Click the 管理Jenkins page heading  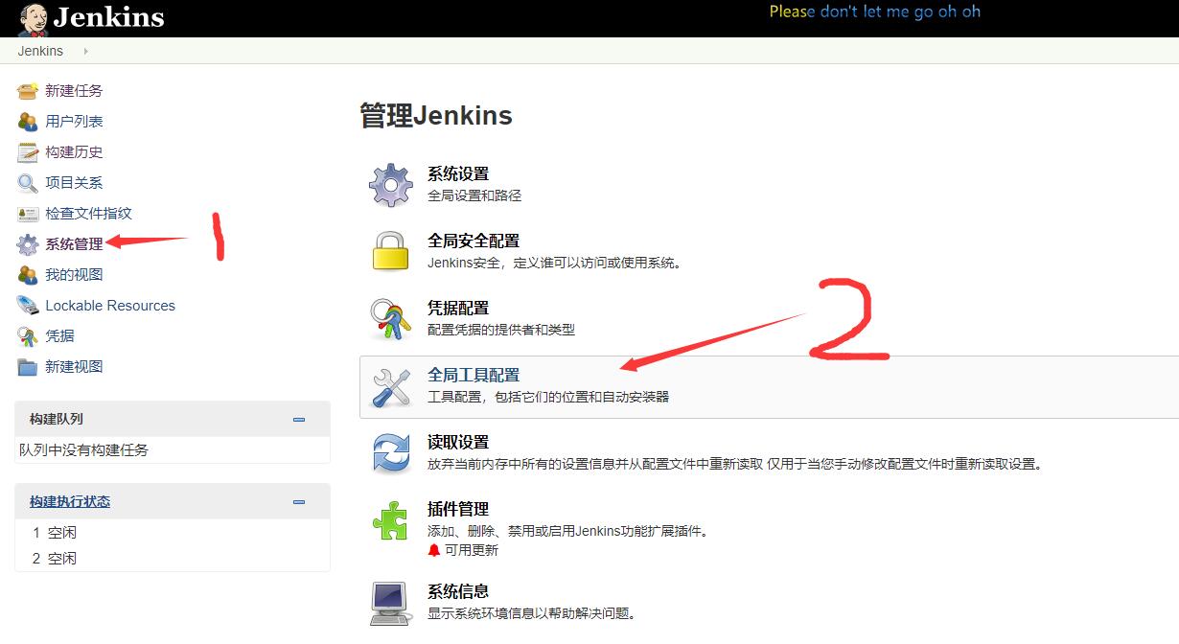coord(436,116)
